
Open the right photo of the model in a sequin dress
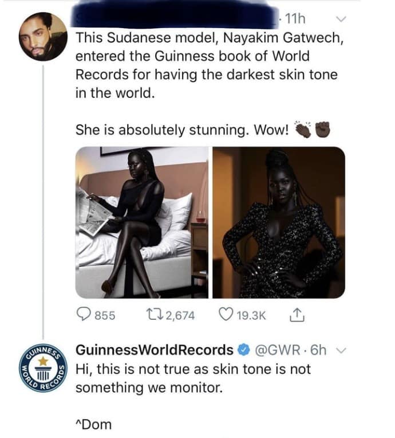coord(279,222)
